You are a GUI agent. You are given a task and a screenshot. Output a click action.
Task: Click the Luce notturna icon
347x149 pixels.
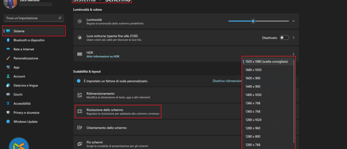tap(79, 38)
